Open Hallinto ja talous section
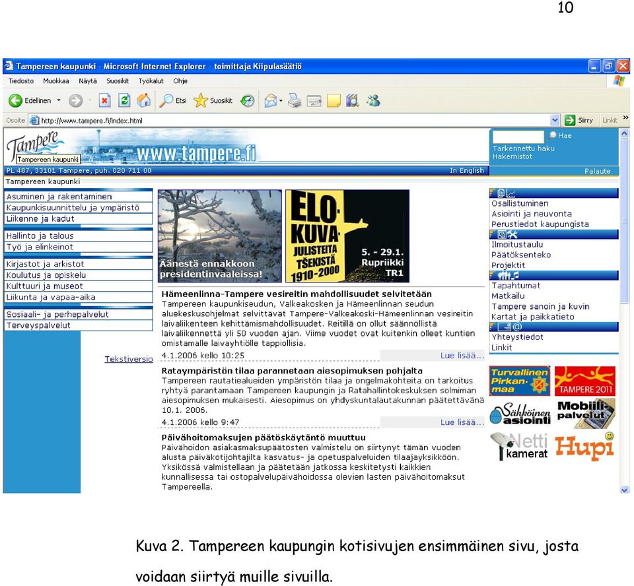Screen dimensions: 634x586 click(79, 236)
